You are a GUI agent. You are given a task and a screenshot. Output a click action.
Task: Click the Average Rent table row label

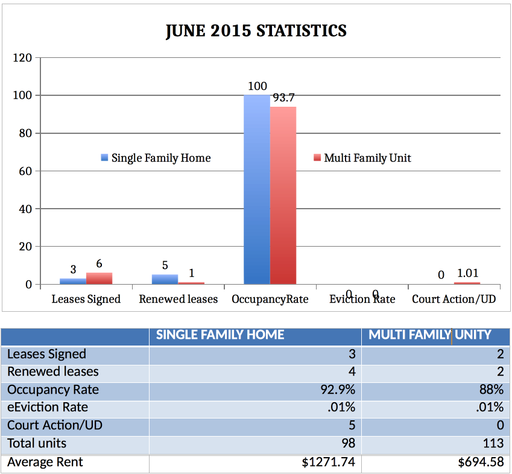tap(45, 463)
